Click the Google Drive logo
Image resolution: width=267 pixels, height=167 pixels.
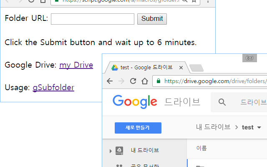pyautogui.click(x=135, y=102)
